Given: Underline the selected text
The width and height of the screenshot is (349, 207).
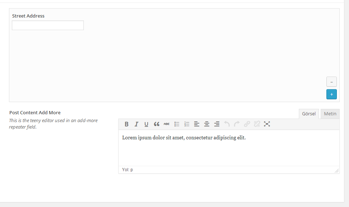Looking at the screenshot, I should tap(147, 124).
